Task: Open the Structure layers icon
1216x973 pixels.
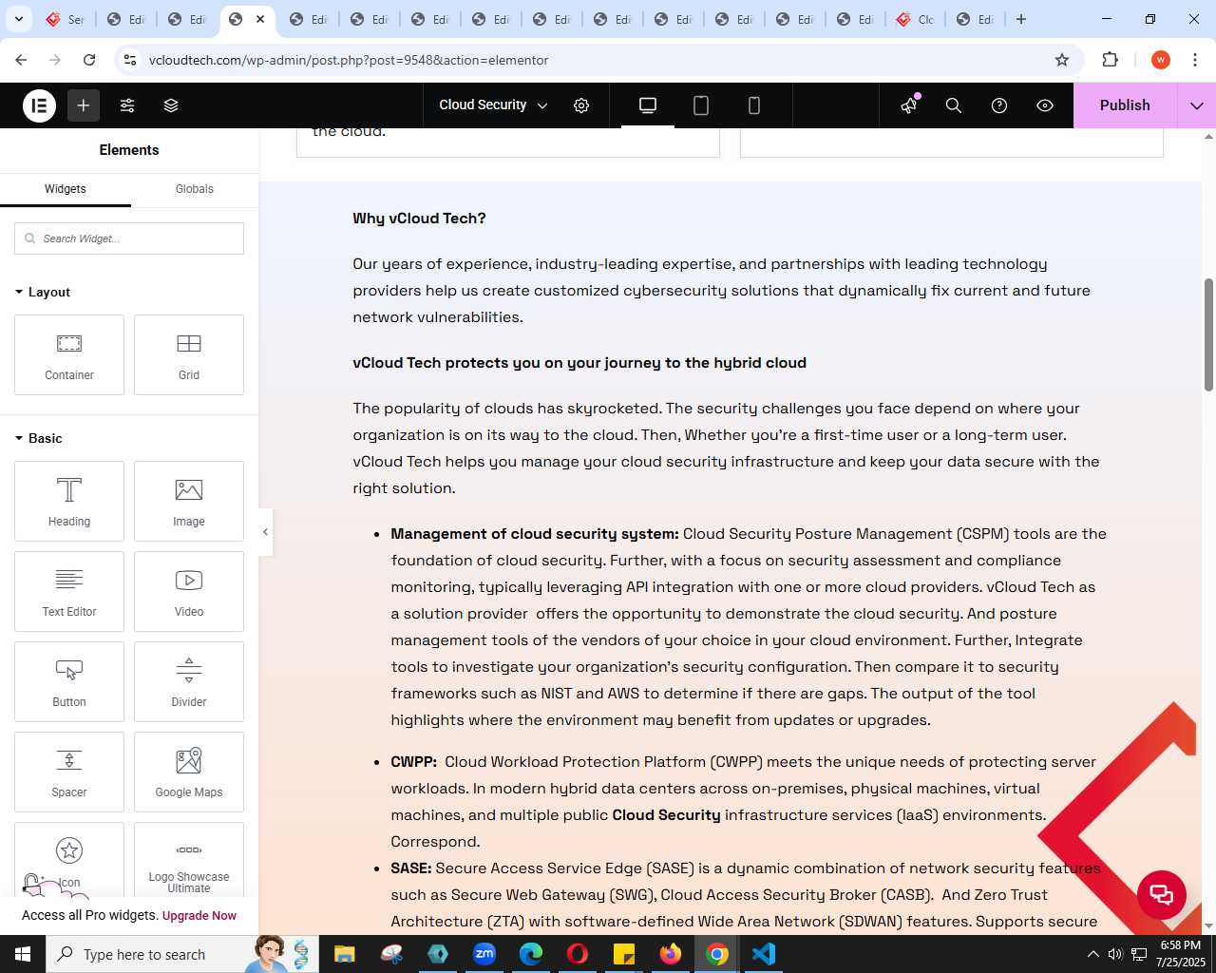Action: click(x=171, y=105)
